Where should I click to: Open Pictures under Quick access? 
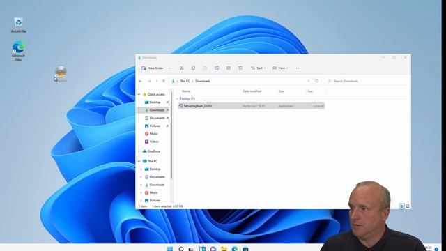click(155, 125)
